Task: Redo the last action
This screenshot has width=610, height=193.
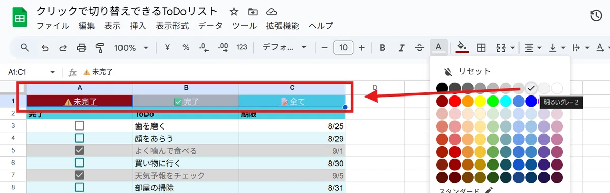Action: pos(63,48)
